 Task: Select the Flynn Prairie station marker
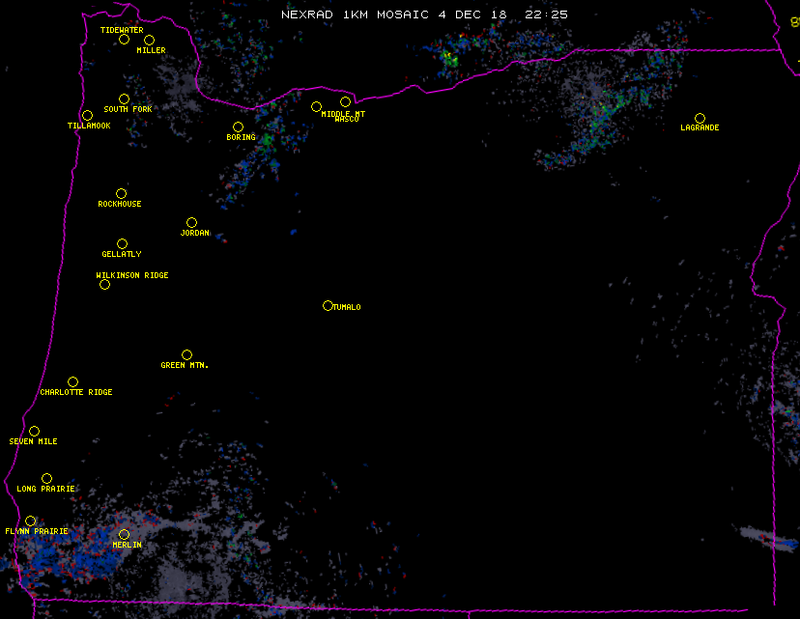(30, 521)
